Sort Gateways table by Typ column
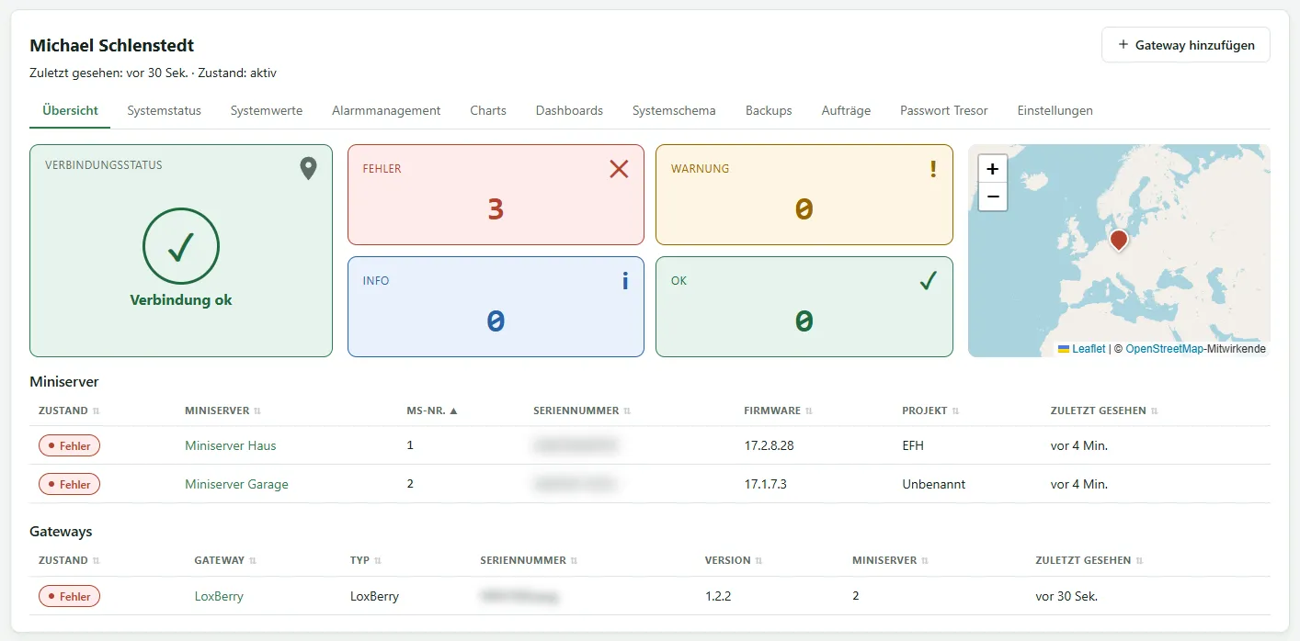Viewport: 1300px width, 641px height. (x=366, y=560)
